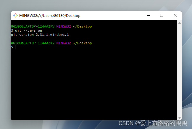Image resolution: width=192 pixels, height=129 pixels.
Task: Close the MINGW32 terminal window
Action: [x=175, y=15]
